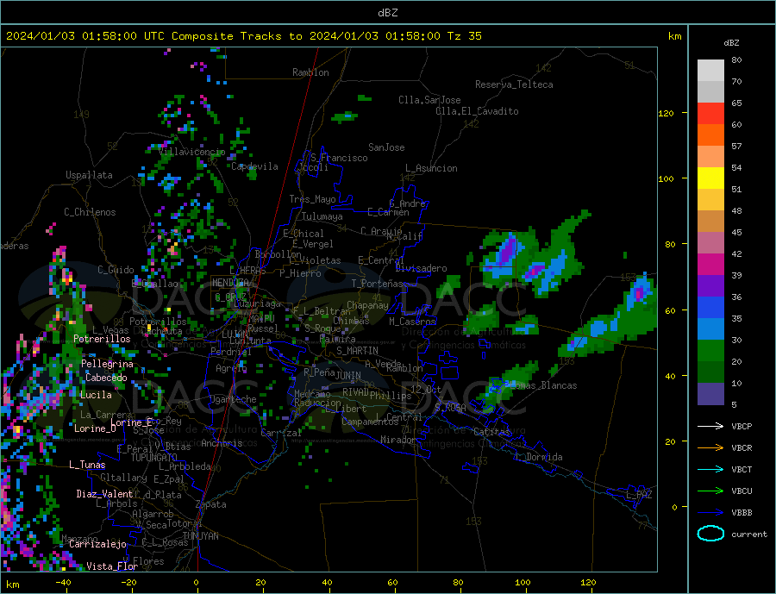This screenshot has height=594, width=776.
Task: Click the 'TUNUYAN' map label
Action: point(200,536)
